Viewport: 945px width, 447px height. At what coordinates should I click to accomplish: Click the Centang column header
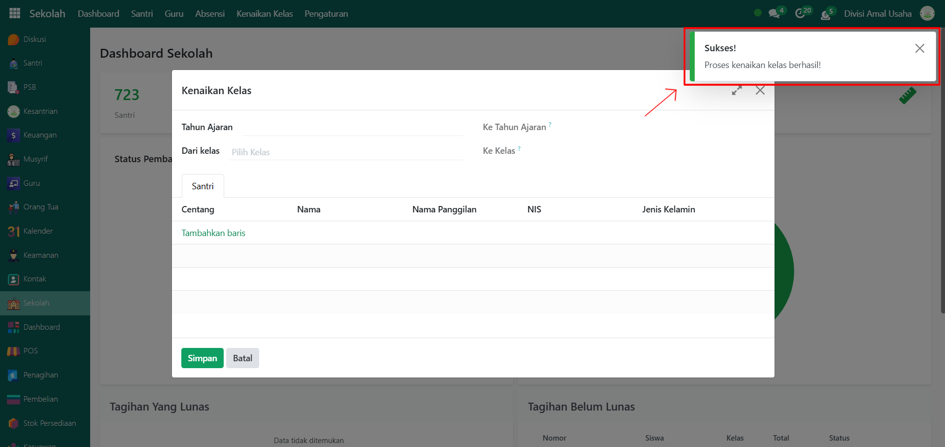coord(198,209)
